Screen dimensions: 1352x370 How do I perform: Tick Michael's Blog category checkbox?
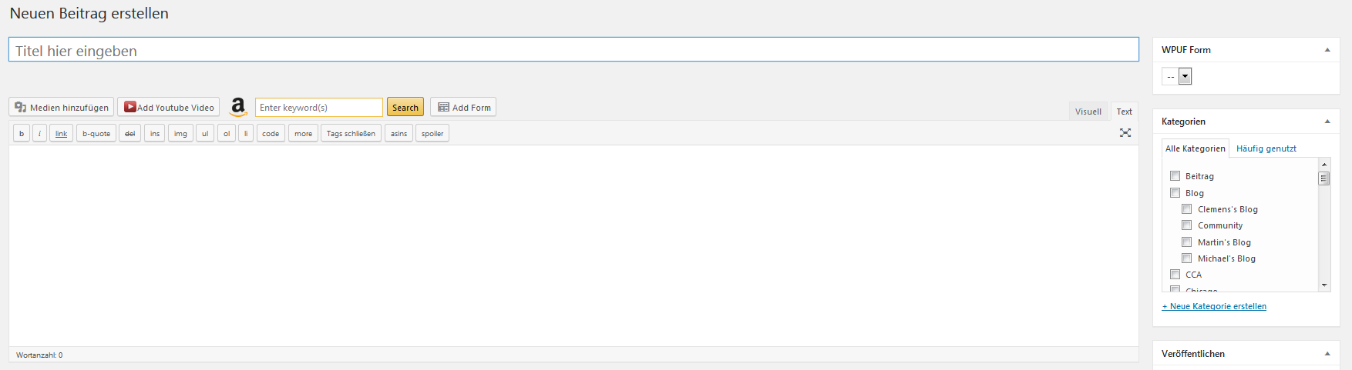tap(1187, 258)
